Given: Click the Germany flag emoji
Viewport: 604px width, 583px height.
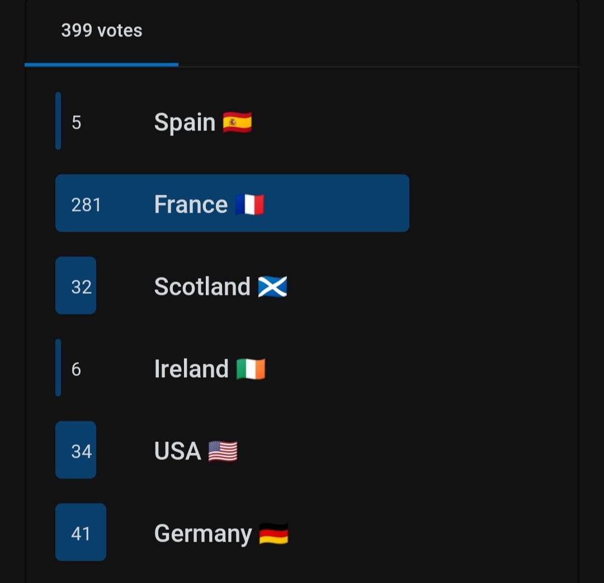Looking at the screenshot, I should point(273,534).
